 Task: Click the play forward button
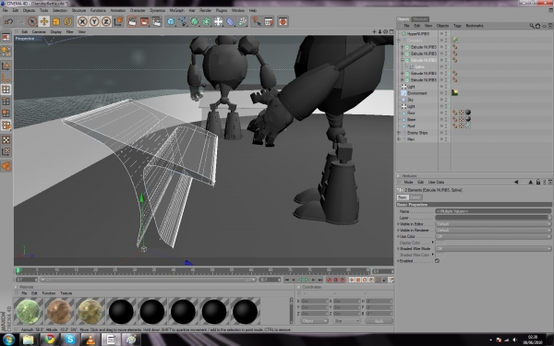tap(307, 280)
